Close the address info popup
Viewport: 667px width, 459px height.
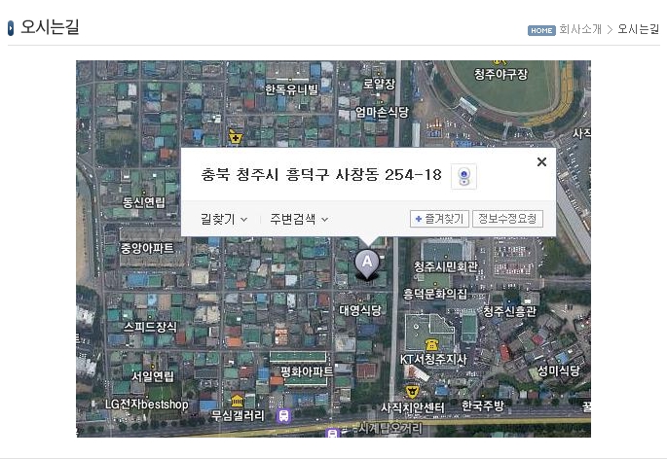(x=541, y=161)
